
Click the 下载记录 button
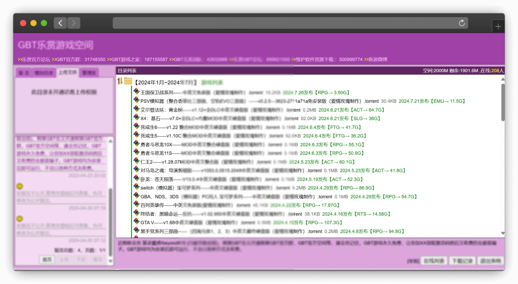point(461,261)
